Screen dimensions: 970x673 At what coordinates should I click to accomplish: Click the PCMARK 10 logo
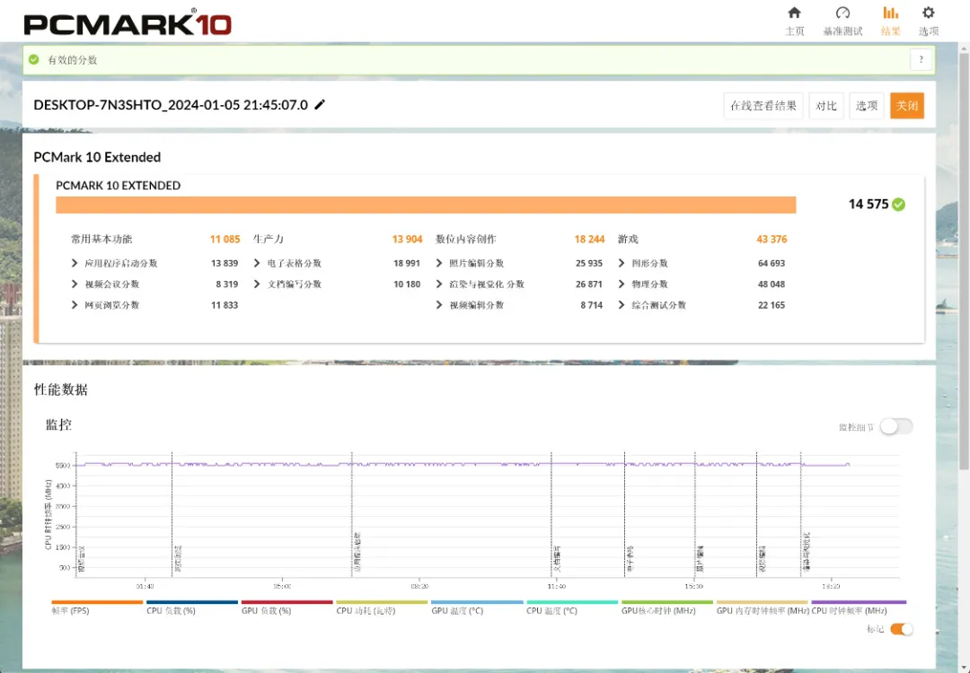pyautogui.click(x=128, y=23)
